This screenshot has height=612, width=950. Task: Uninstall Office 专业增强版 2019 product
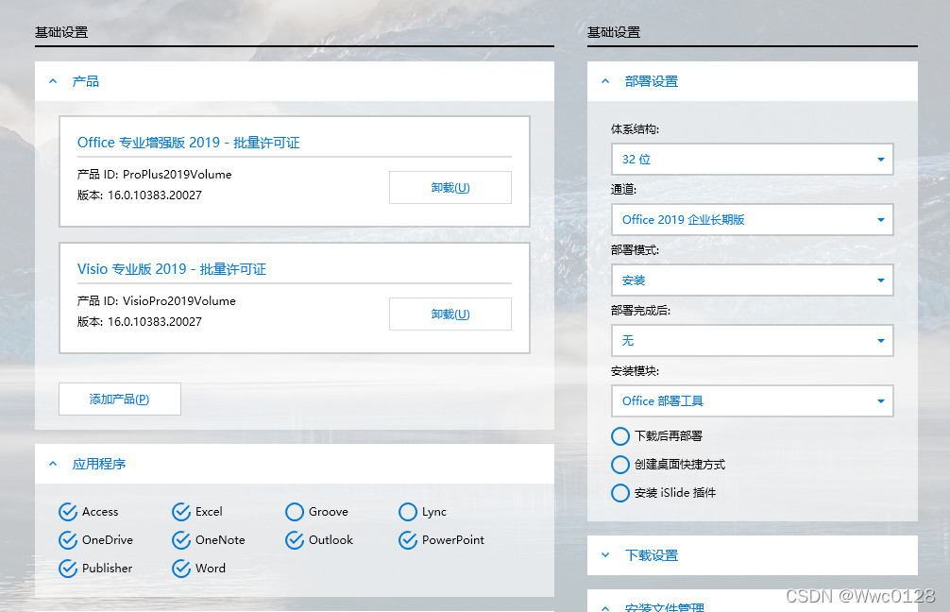tap(450, 188)
